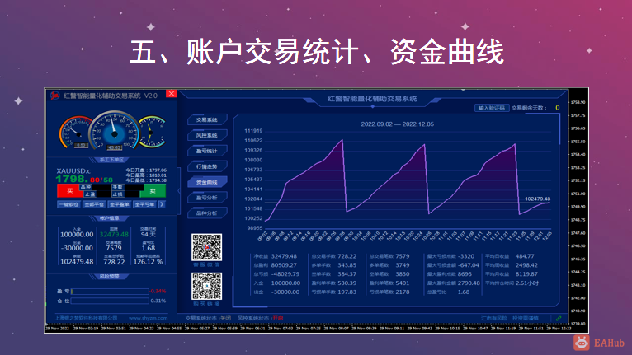Click the 止盈 take-profit input field
Viewport: 632px width, 355px height.
pos(104,194)
